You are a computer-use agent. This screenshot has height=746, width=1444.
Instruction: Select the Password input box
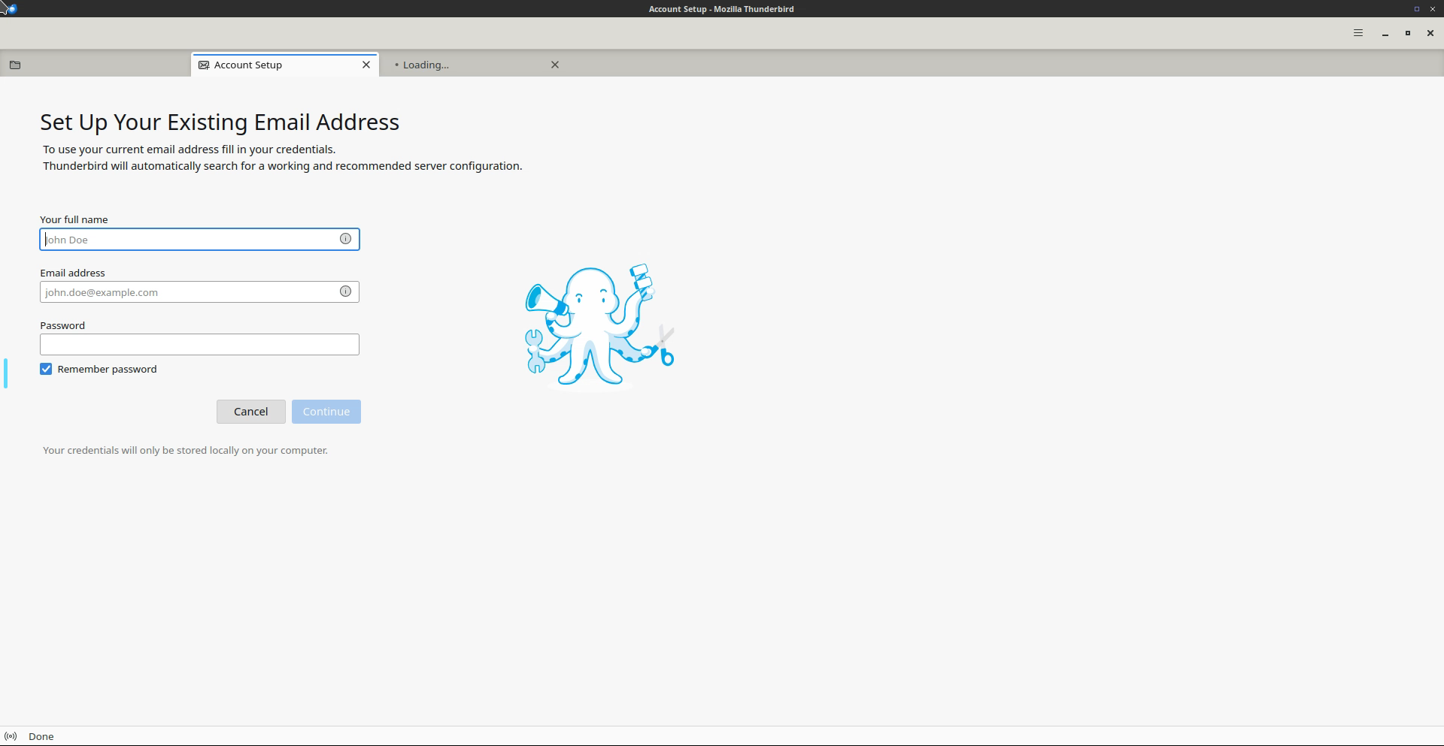[199, 345]
